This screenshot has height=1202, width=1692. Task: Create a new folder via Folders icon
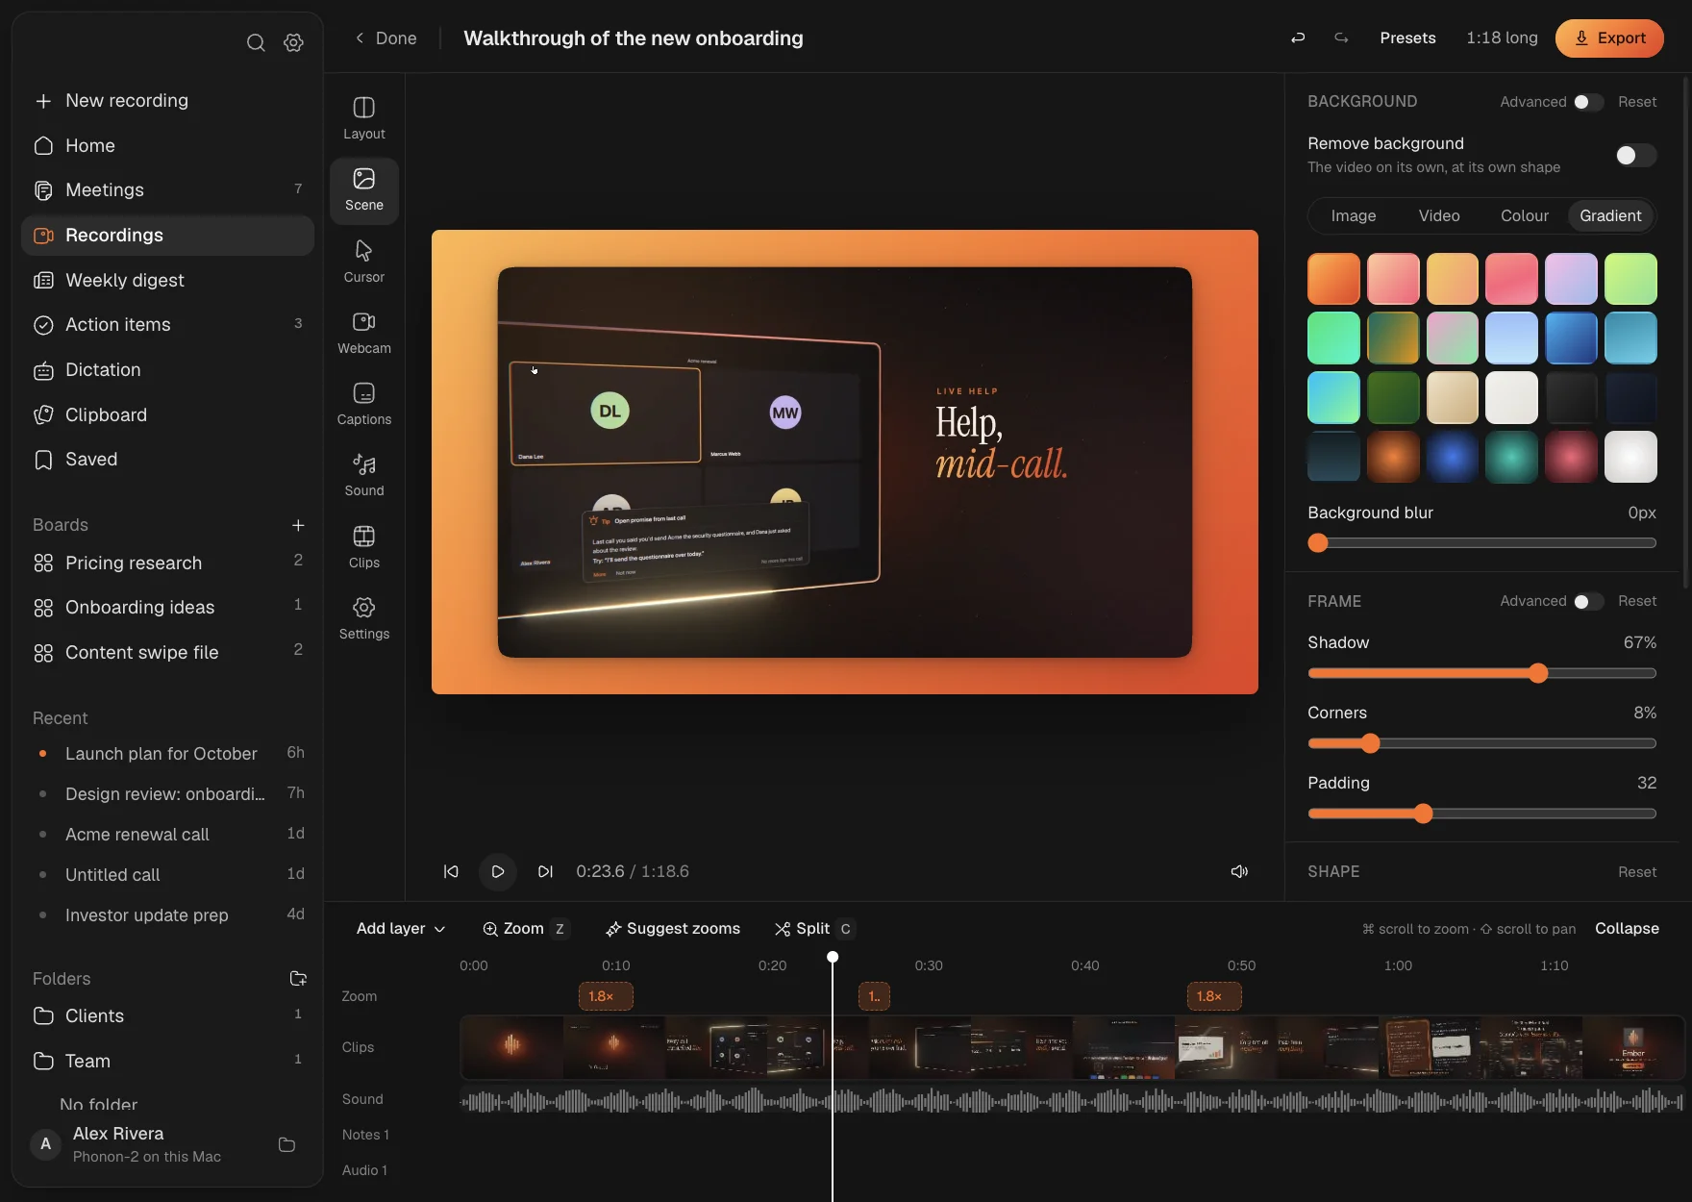point(298,978)
